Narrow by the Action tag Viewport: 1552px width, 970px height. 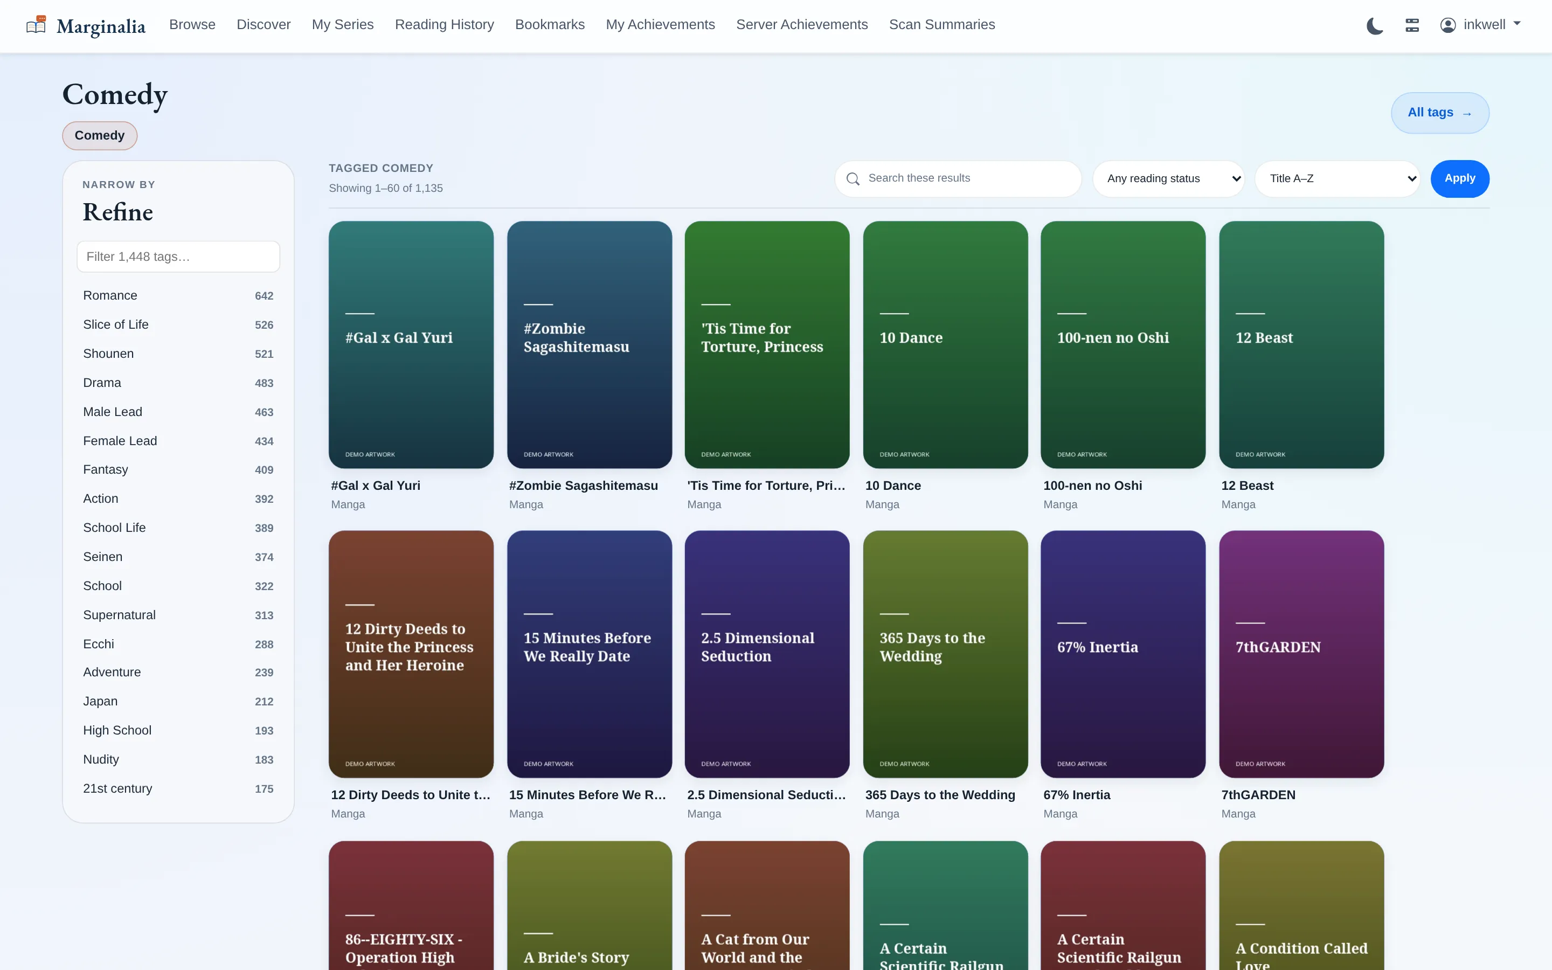[178, 498]
